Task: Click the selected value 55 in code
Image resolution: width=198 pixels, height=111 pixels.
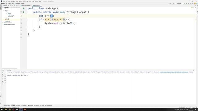Action: [52, 16]
